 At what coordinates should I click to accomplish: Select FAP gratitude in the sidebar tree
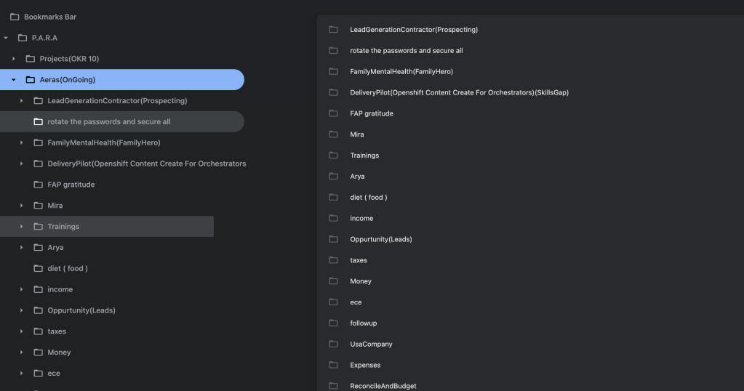71,185
